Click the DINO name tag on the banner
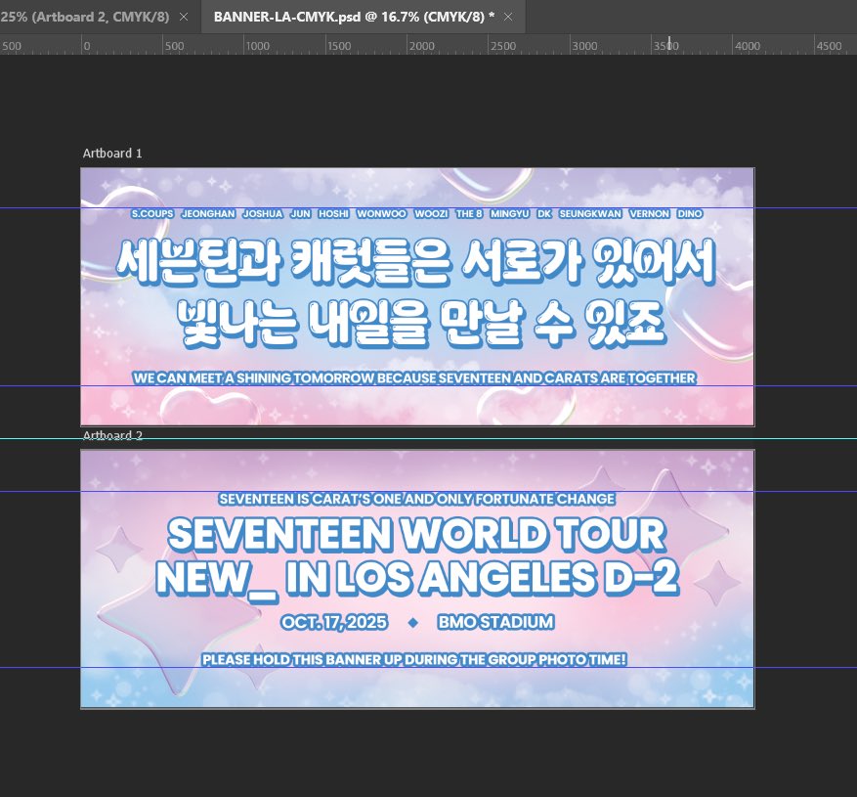 click(x=690, y=214)
